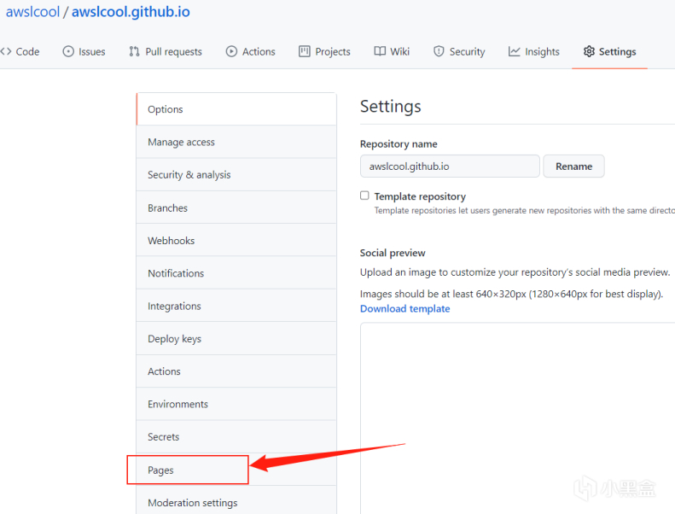Click the Security shield icon
Image resolution: width=675 pixels, height=514 pixels.
pyautogui.click(x=439, y=51)
